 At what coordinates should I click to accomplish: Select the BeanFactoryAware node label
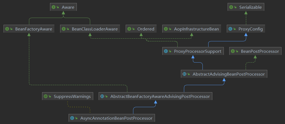(x=34, y=29)
